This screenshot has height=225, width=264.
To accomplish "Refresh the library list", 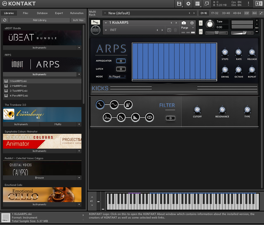I will (5, 20).
